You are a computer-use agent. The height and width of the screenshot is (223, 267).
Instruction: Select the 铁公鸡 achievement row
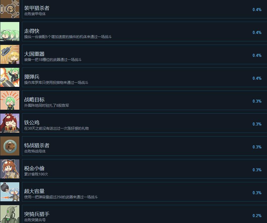click(144, 123)
